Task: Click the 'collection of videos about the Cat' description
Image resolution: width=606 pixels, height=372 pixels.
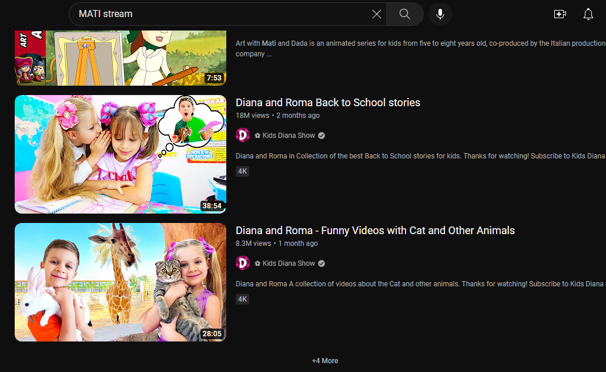Action: point(421,283)
